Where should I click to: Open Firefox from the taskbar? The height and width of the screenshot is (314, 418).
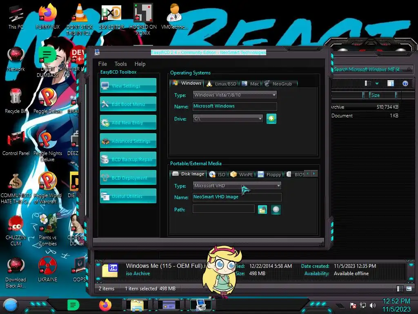(105, 305)
